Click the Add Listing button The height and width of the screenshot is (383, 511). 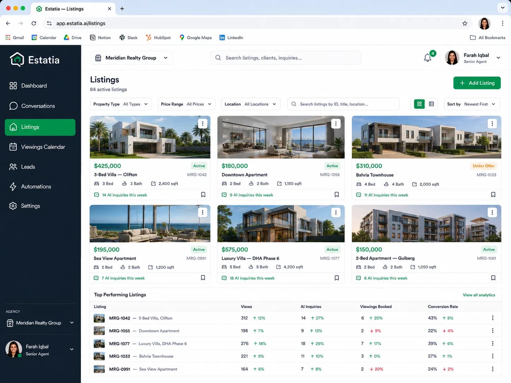[x=477, y=83]
